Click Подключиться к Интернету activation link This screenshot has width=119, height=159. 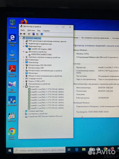point(98,107)
